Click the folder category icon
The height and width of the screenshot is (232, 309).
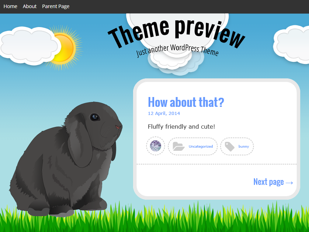point(178,146)
